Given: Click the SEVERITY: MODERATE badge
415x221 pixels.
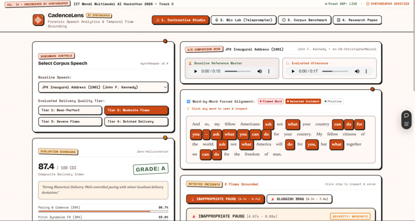Looking at the screenshot, I should coord(350,216).
